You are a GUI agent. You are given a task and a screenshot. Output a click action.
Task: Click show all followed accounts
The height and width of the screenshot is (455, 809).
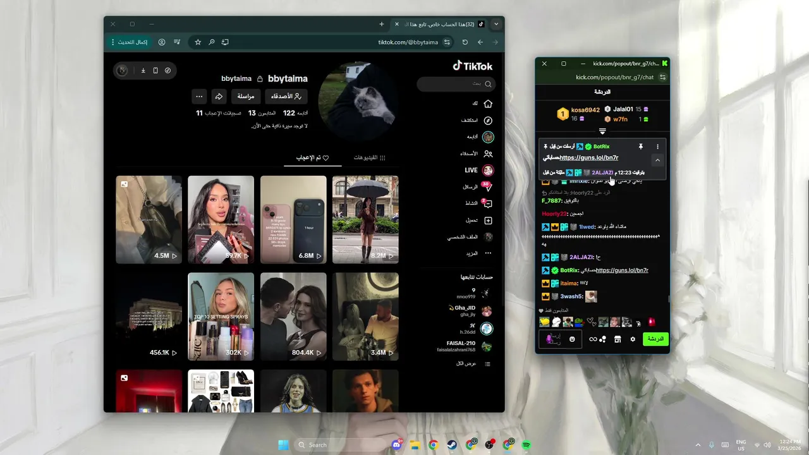pos(473,363)
